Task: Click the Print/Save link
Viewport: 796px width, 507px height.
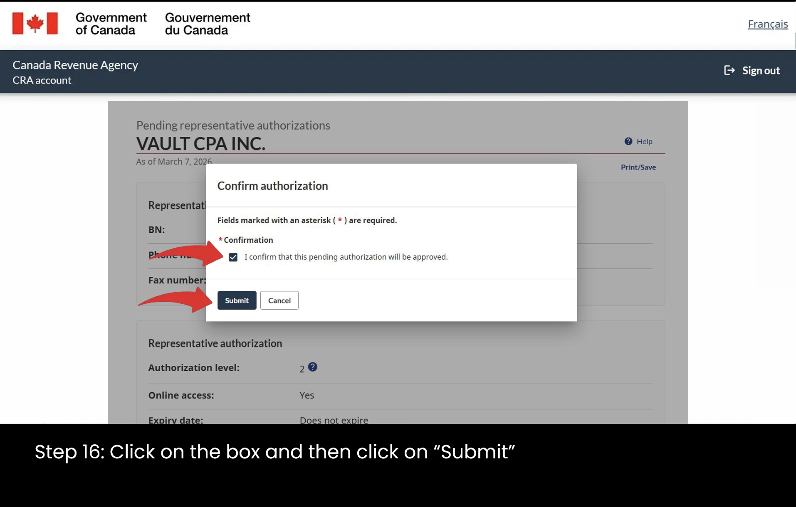Action: (638, 167)
